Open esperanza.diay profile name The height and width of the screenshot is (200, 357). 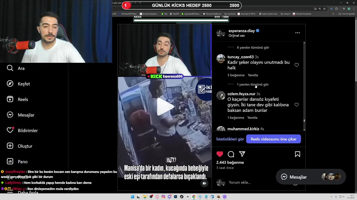point(242,31)
